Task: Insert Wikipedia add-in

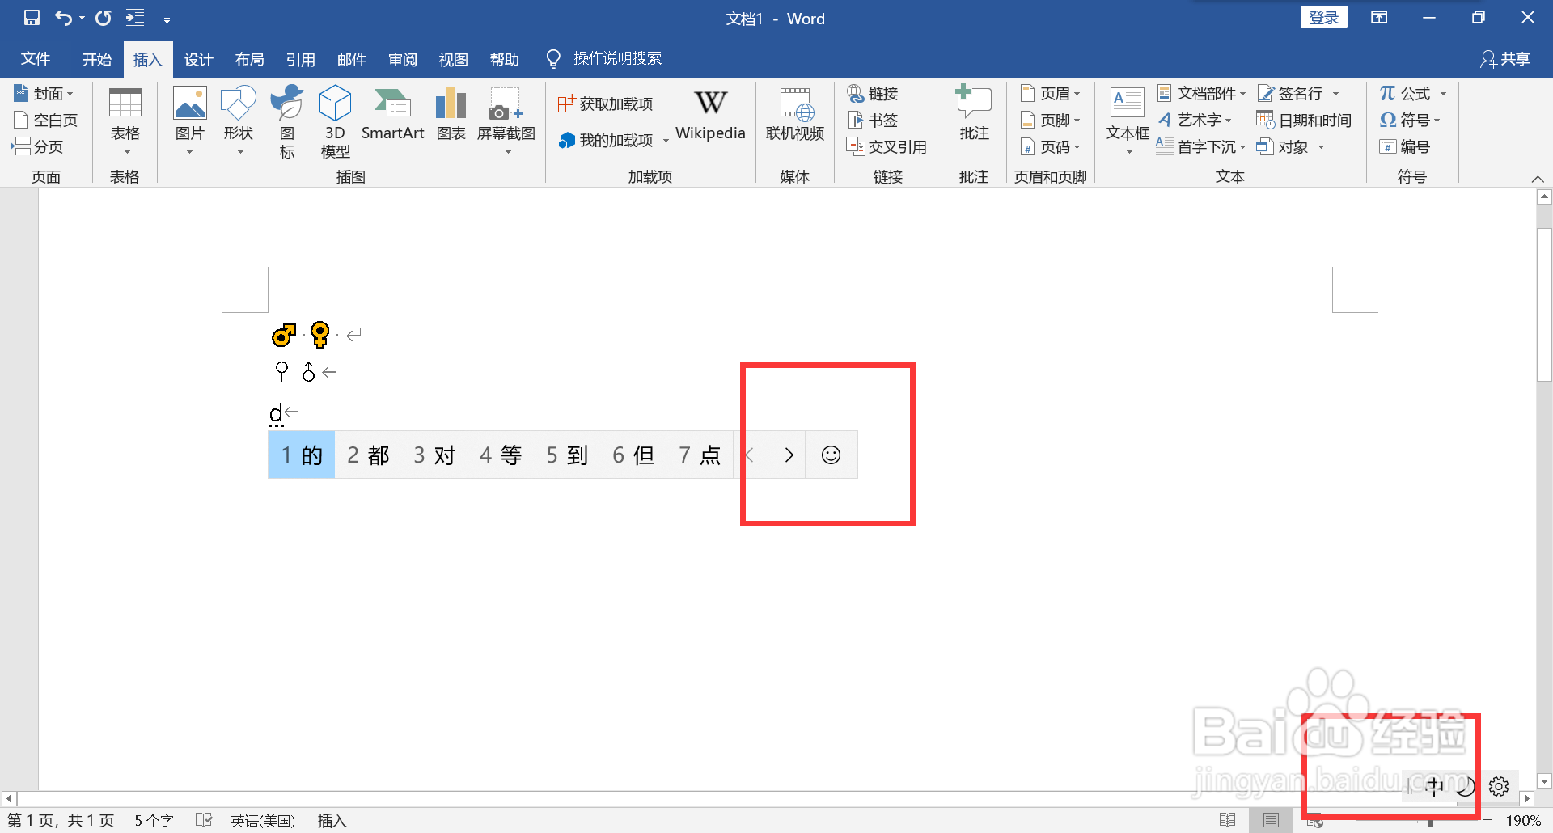Action: [710, 116]
